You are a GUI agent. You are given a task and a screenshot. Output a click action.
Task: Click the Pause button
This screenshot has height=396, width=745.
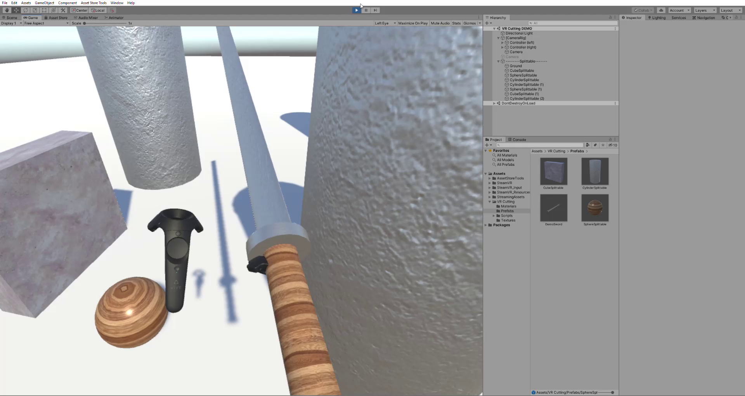[366, 10]
